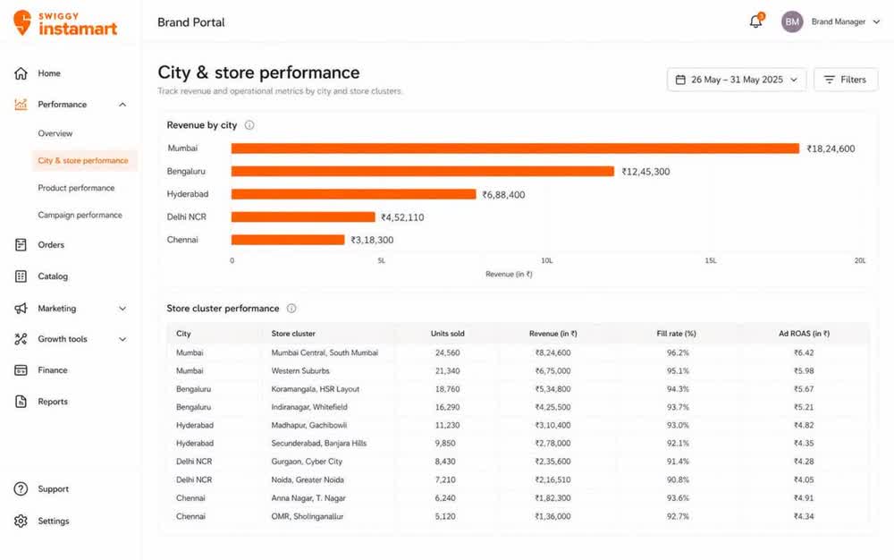Open Campaign performance page
The image size is (894, 560).
80,215
